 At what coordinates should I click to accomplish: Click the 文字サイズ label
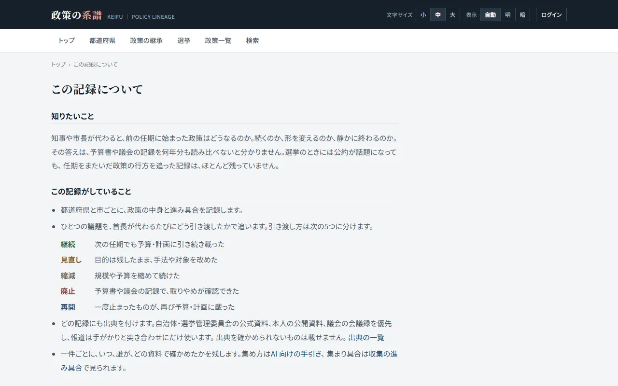[399, 15]
